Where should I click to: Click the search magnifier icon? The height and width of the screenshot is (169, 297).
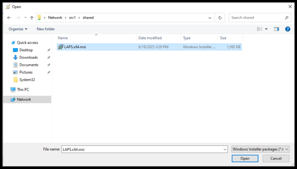pyautogui.click(x=287, y=18)
